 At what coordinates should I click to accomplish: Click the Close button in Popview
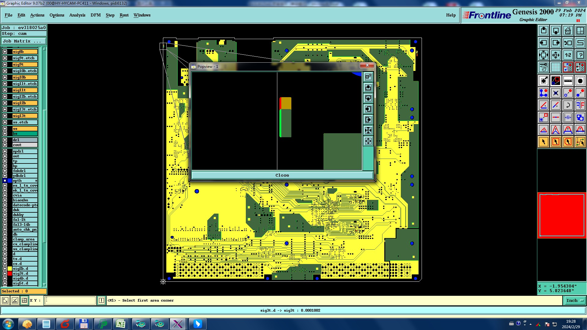click(282, 175)
